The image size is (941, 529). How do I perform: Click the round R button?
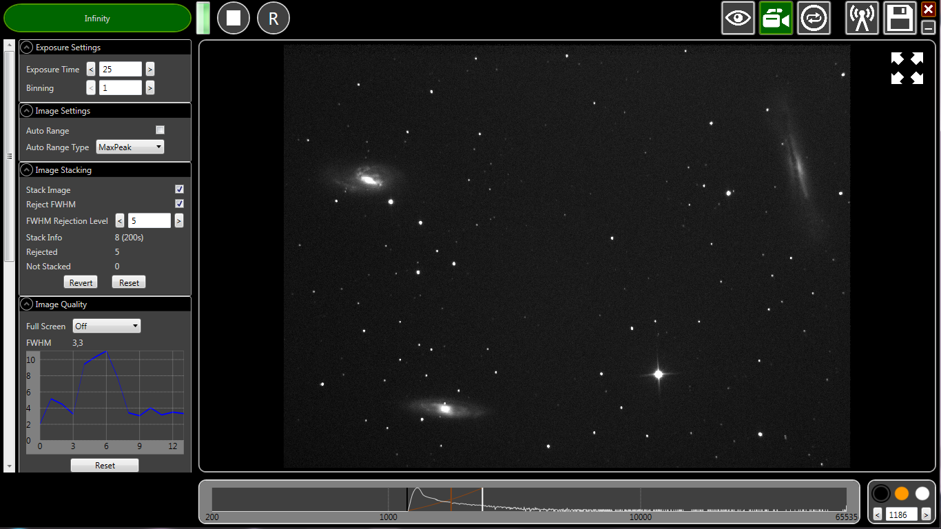pos(273,18)
